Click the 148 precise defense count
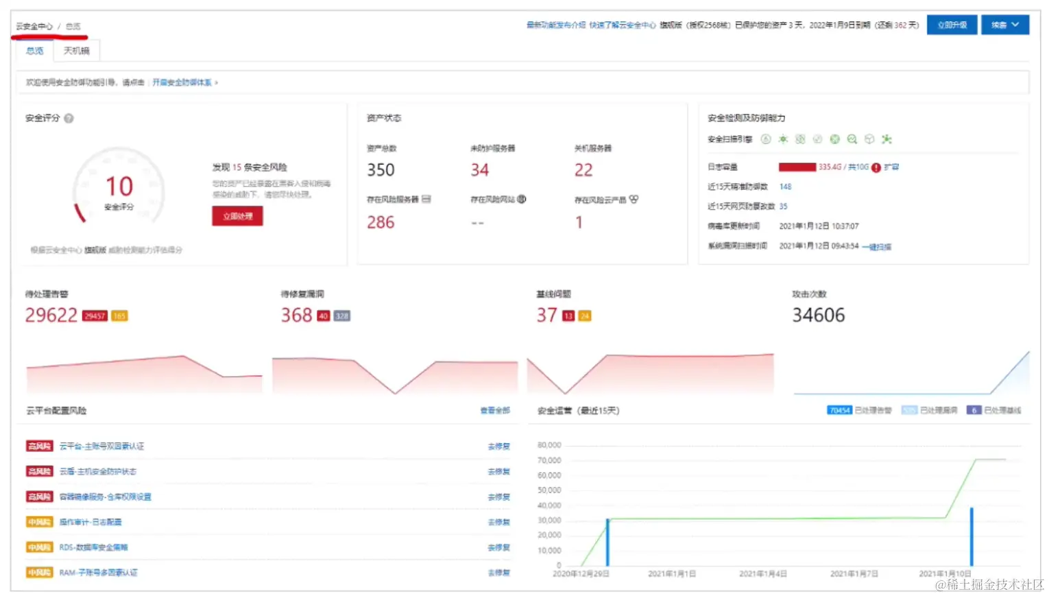 786,187
